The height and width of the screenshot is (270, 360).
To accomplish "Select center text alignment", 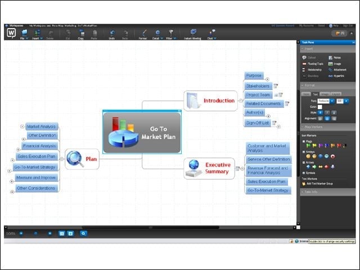I will pos(327,119).
